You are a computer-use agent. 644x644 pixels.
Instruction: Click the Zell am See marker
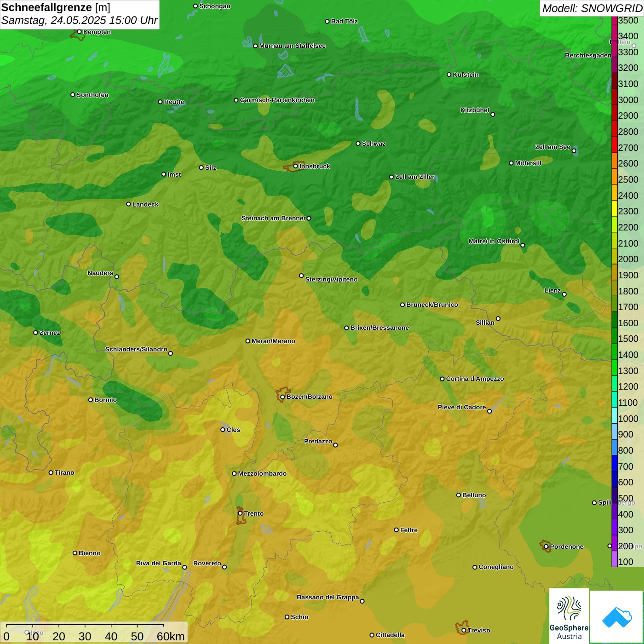pyautogui.click(x=574, y=150)
